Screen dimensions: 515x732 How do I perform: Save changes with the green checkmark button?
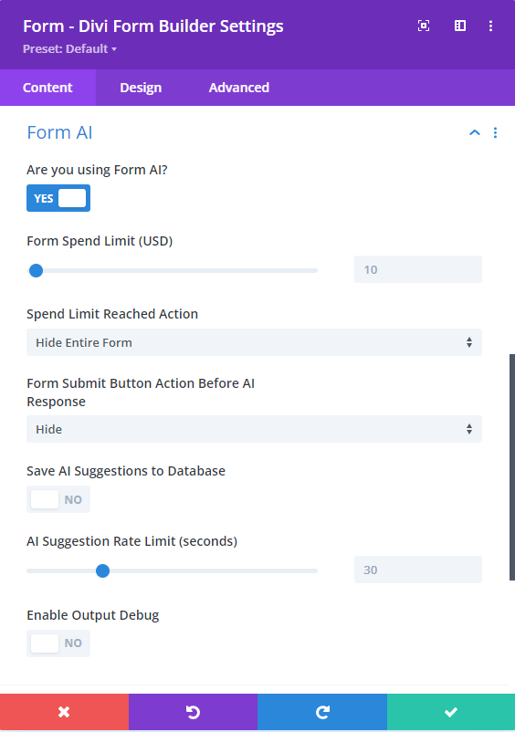pos(451,712)
